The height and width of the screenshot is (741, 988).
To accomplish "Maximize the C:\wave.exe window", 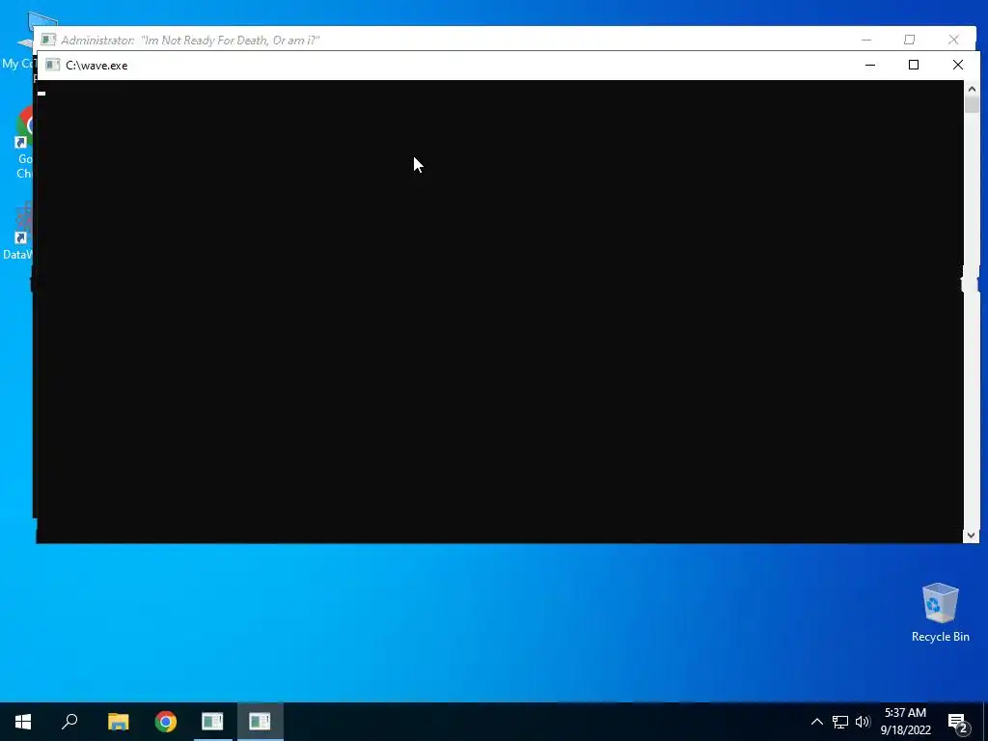I will tap(914, 65).
